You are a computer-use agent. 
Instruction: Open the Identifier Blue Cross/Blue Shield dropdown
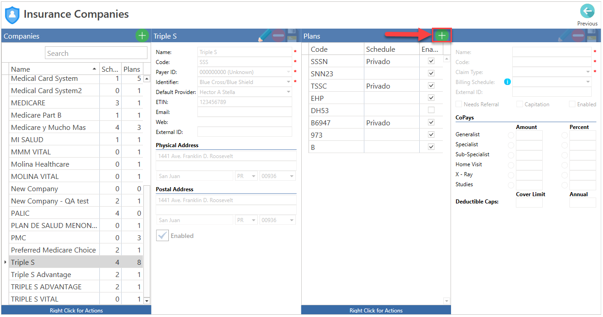click(x=289, y=82)
